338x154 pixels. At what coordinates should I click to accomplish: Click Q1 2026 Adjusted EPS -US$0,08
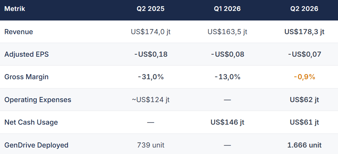pyautogui.click(x=228, y=54)
